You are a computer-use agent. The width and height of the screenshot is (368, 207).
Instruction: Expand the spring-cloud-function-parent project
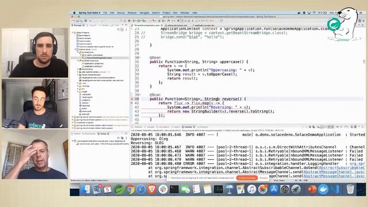[73, 117]
